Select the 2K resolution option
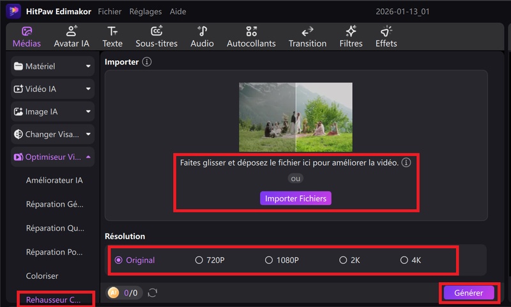The image size is (511, 307). click(349, 260)
